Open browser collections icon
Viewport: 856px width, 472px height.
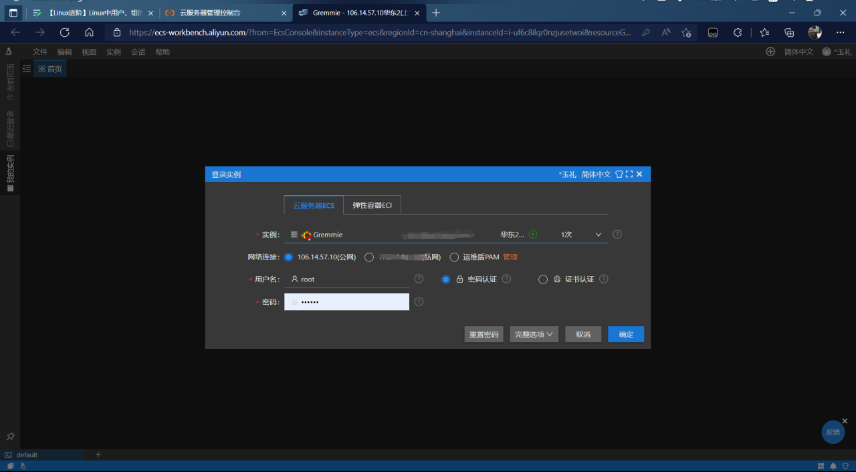789,32
